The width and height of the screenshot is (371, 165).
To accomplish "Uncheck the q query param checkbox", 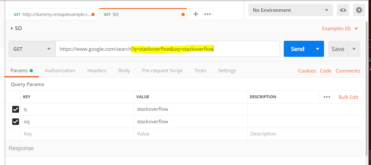I will pyautogui.click(x=15, y=109).
